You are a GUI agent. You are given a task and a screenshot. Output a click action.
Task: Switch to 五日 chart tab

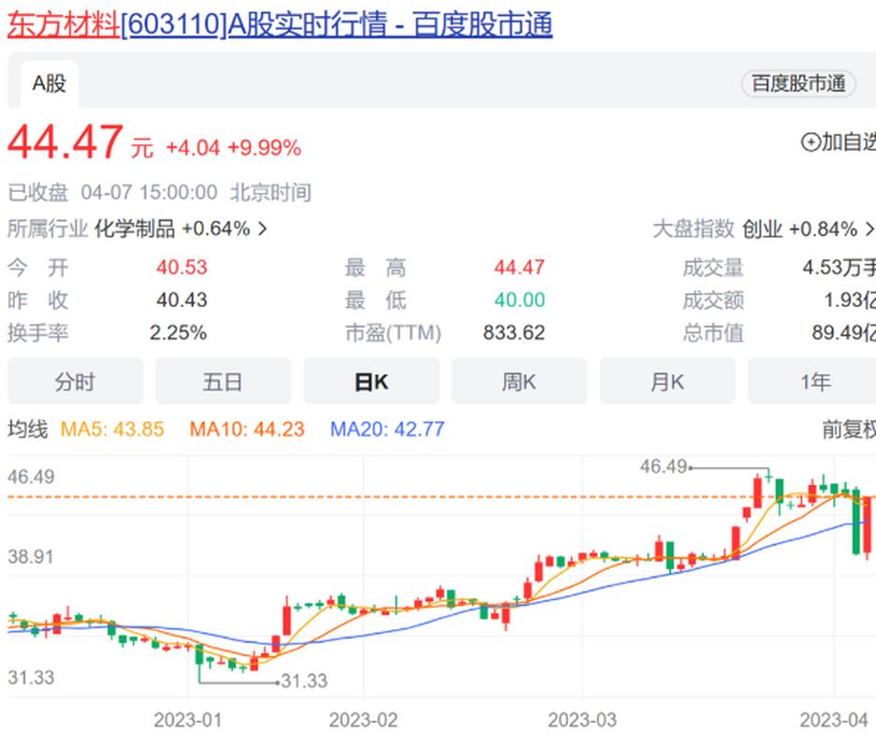tap(223, 382)
